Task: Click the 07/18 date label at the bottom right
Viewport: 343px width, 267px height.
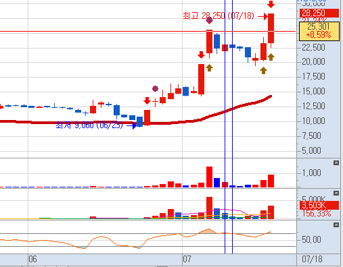Action: 312,260
